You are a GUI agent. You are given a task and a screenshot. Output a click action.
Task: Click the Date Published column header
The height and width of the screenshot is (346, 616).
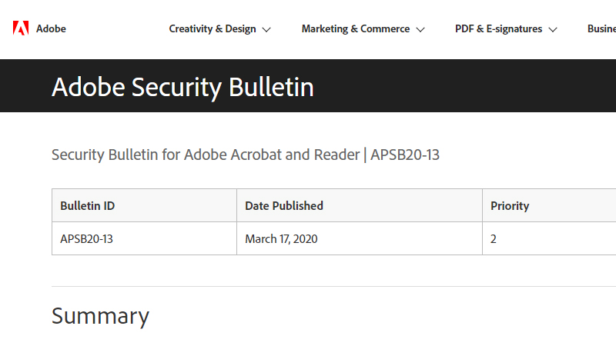tap(284, 205)
